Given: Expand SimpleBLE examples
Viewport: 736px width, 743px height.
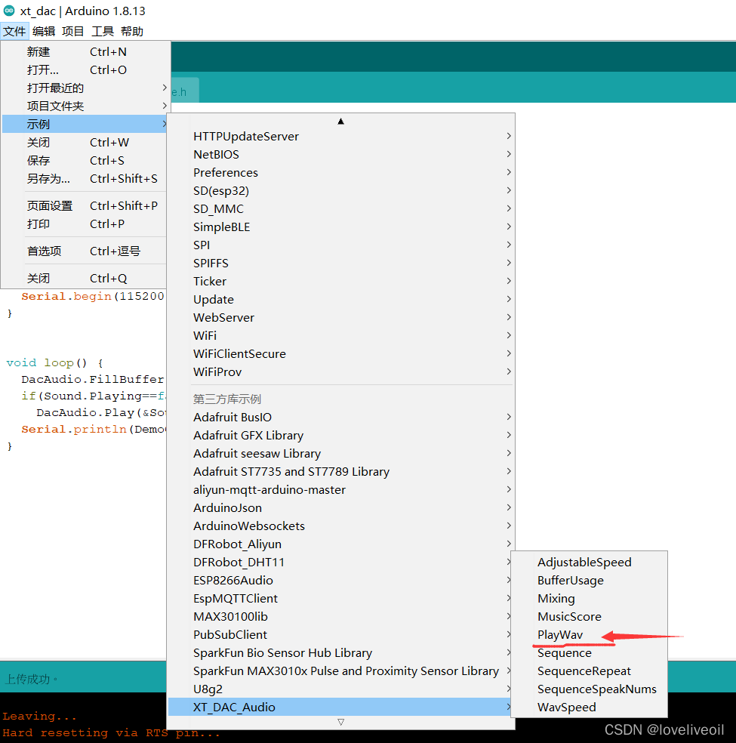Looking at the screenshot, I should [x=341, y=227].
